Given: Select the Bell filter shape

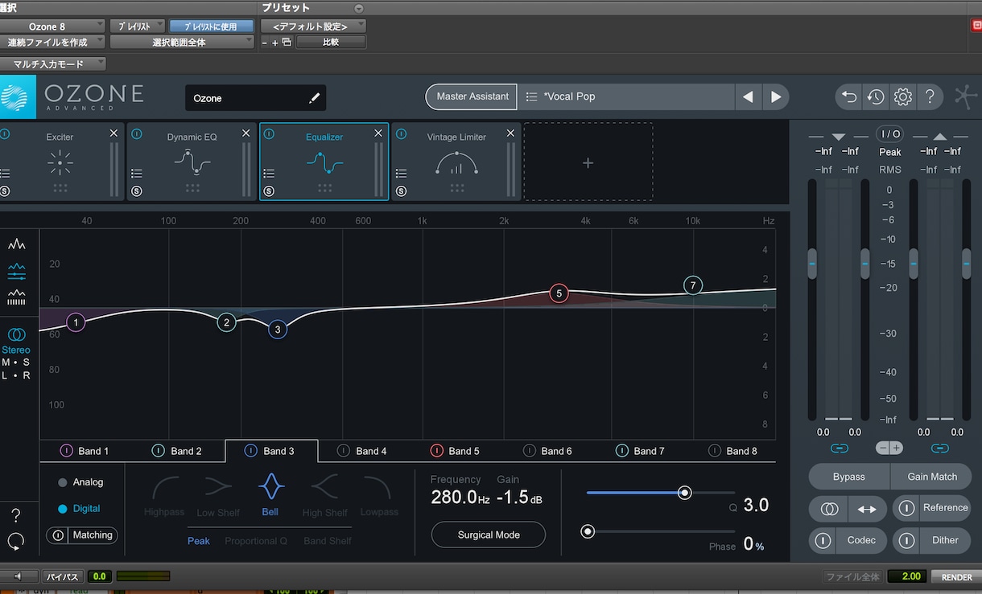Looking at the screenshot, I should click(x=270, y=494).
